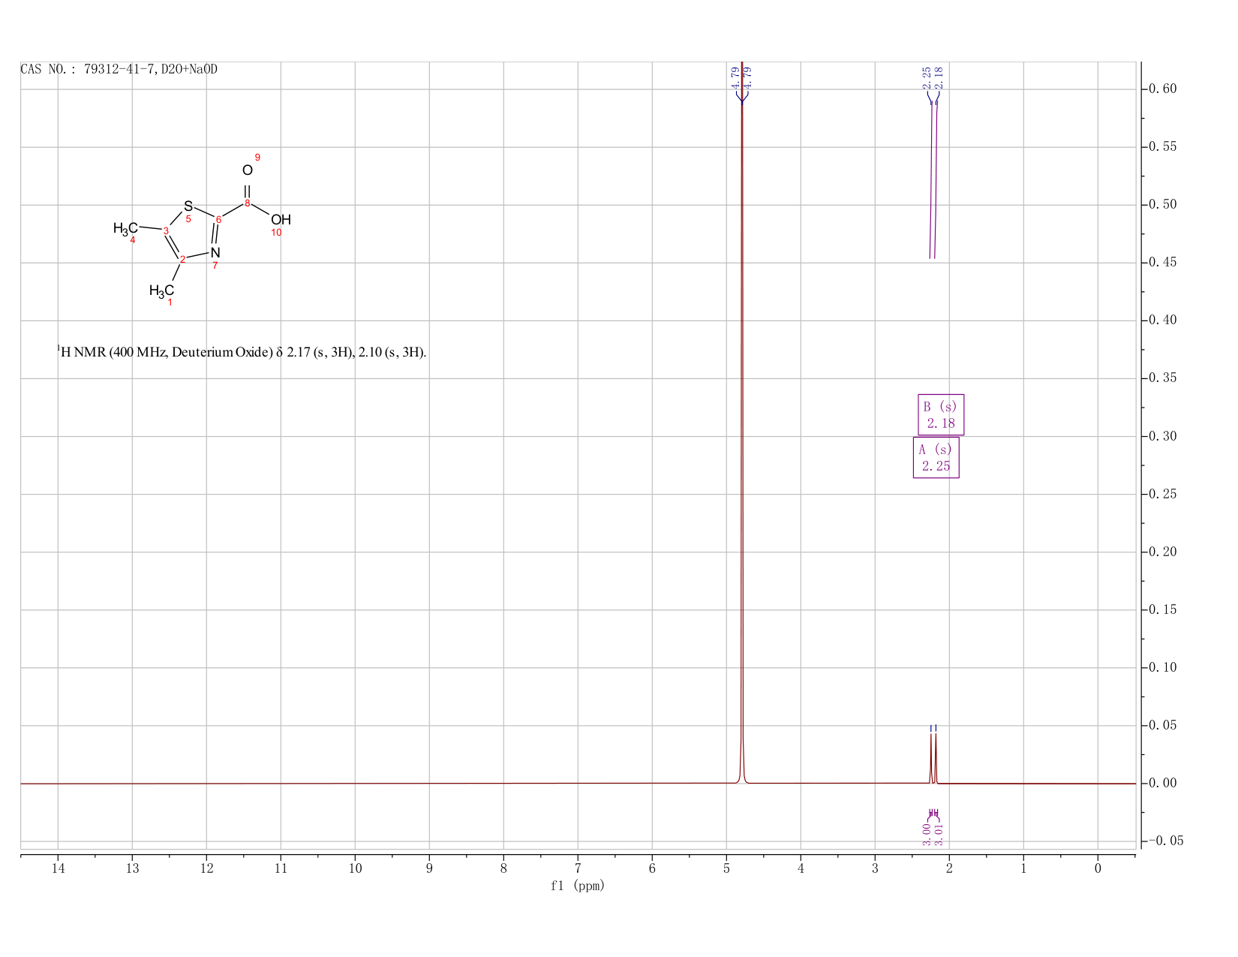Click the y-axis value -0.05
Screen dimensions: 1238x957
click(x=1165, y=841)
